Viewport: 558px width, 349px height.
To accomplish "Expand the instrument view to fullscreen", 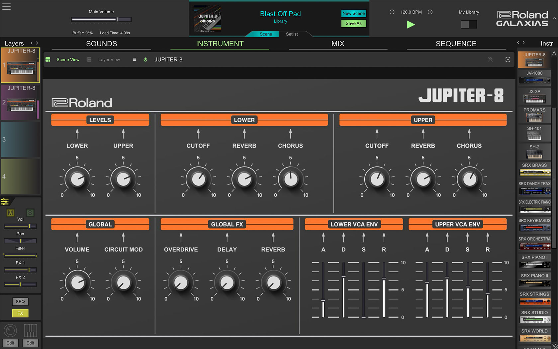I will click(508, 59).
